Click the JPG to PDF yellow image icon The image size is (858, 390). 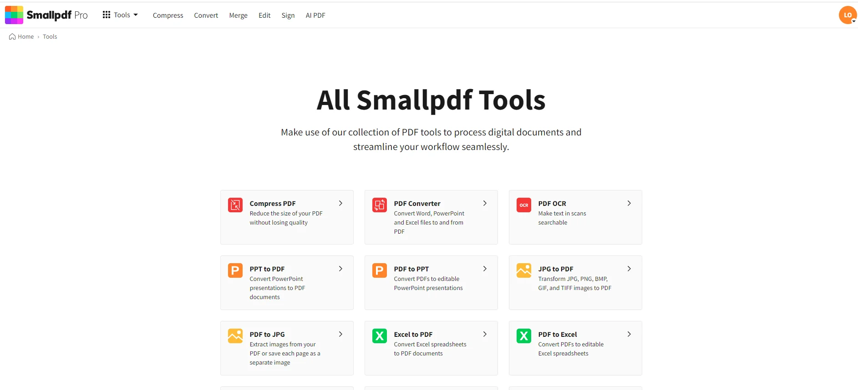[x=524, y=270]
